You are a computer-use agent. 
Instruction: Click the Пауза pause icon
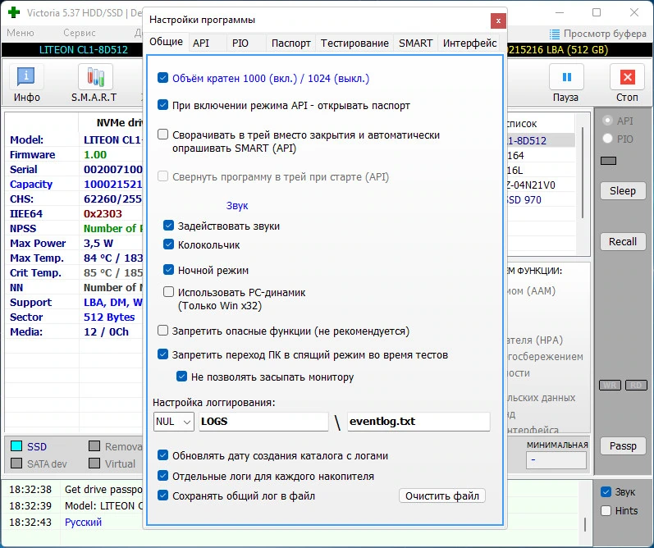[566, 77]
